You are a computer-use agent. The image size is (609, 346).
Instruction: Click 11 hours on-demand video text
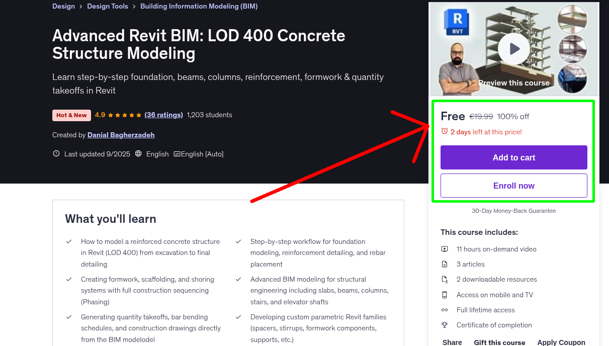(x=496, y=249)
